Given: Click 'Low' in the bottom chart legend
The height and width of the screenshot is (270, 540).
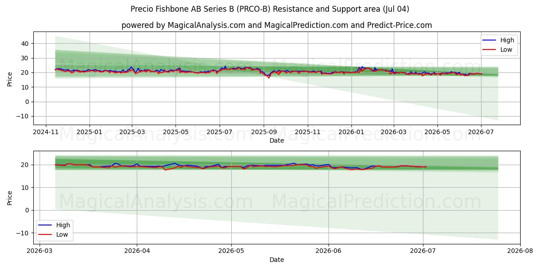Looking at the screenshot, I should [62, 234].
